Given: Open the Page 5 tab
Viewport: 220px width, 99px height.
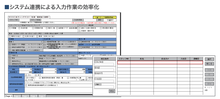Looking at the screenshot, I should [42, 96].
